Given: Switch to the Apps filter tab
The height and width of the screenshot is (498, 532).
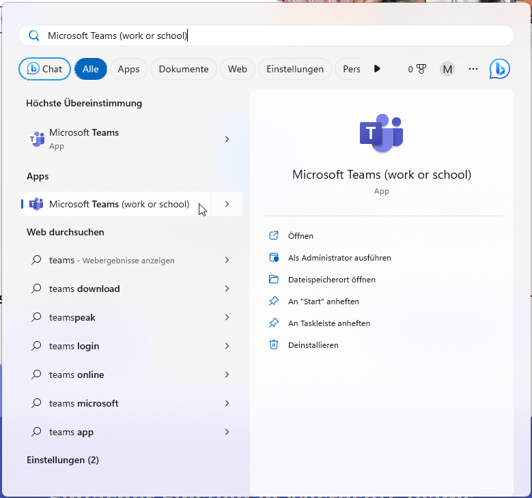Looking at the screenshot, I should click(128, 69).
